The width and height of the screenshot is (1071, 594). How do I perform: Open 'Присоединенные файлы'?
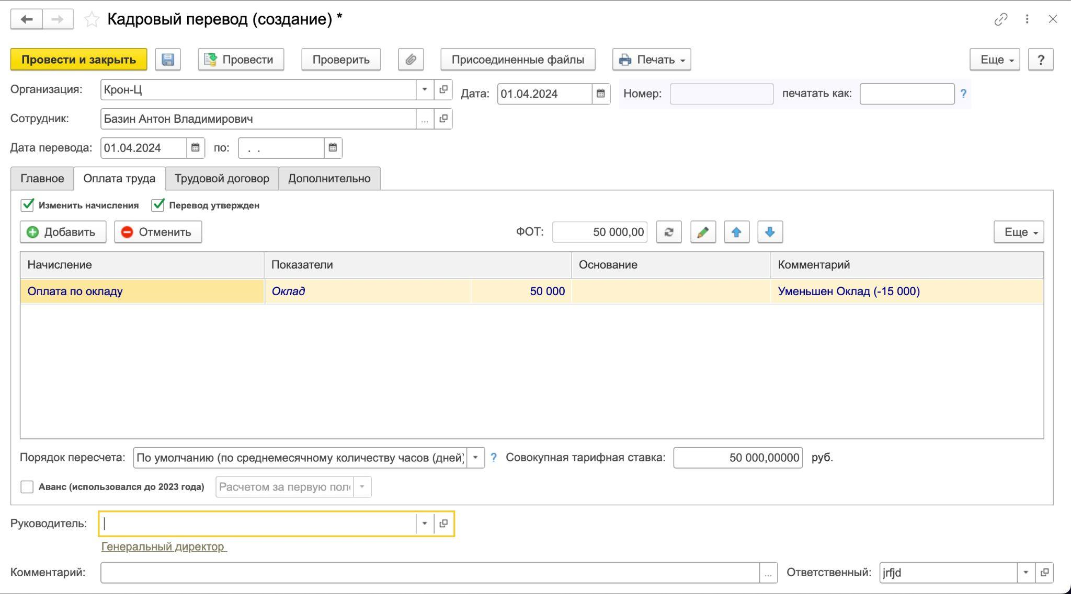pyautogui.click(x=518, y=60)
